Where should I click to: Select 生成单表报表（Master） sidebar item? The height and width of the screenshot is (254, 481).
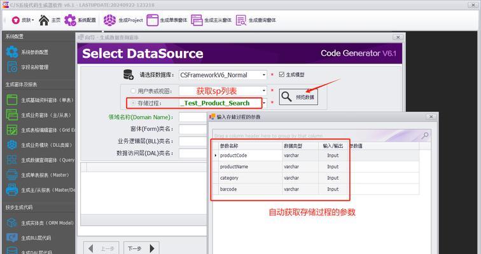click(38, 175)
